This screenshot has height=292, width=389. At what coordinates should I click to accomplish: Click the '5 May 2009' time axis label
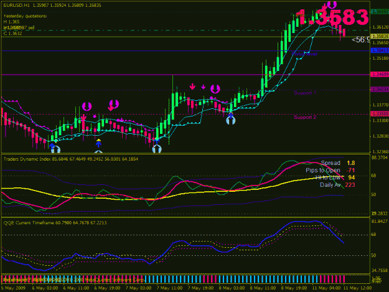(13, 288)
